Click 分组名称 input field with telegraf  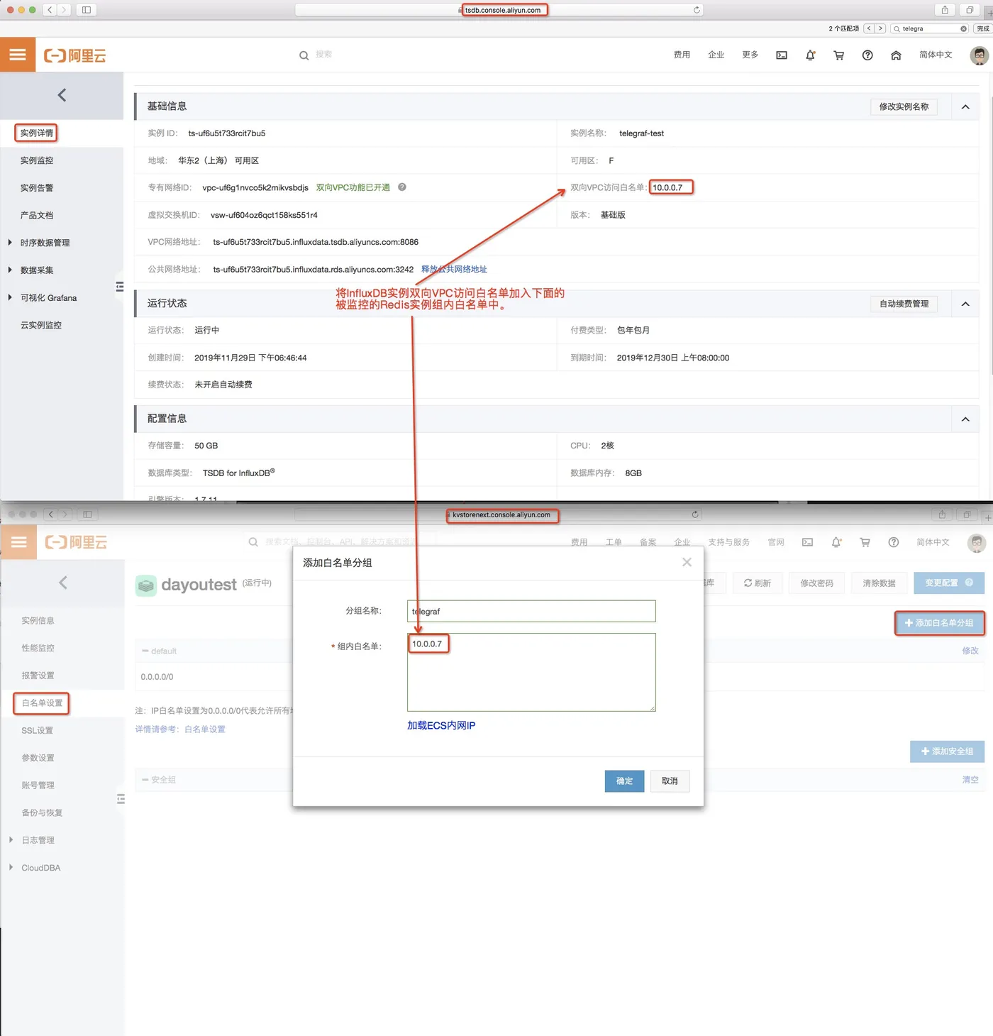click(531, 611)
